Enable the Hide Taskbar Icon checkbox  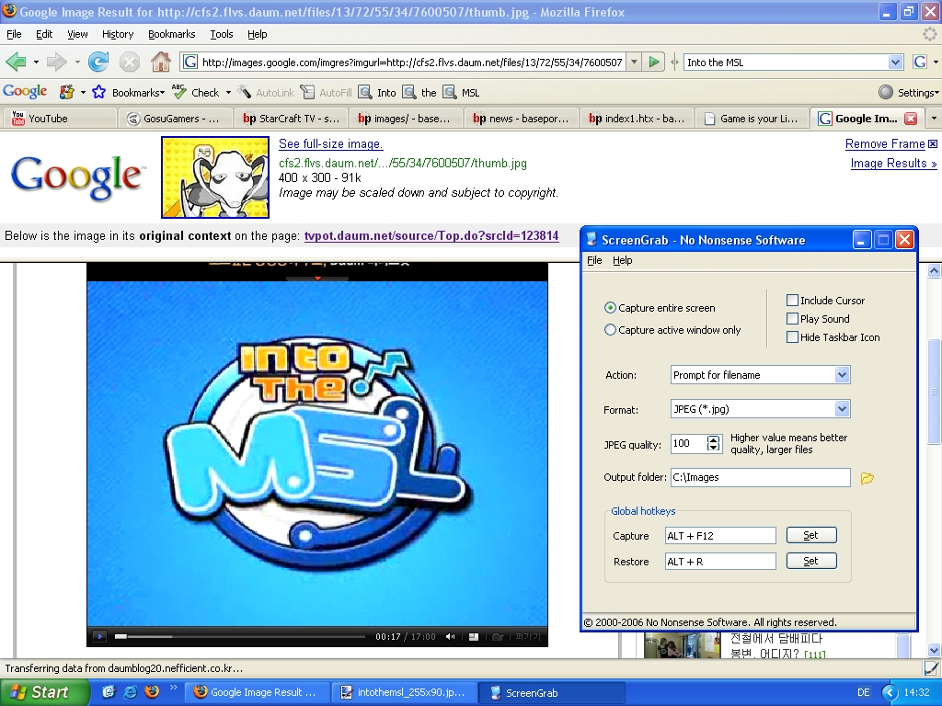(792, 337)
